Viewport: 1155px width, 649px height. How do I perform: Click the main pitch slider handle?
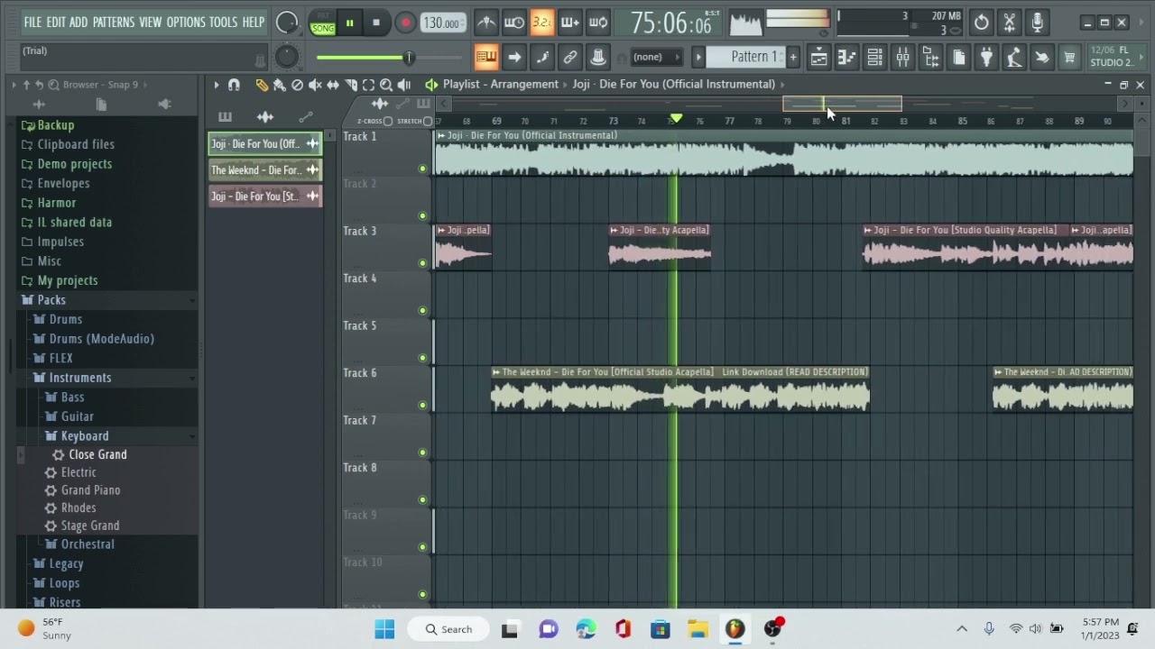(x=409, y=58)
